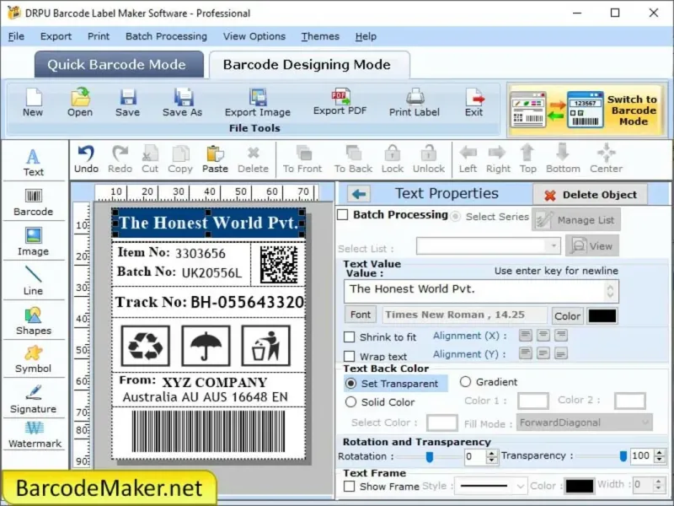Click the Transparency slider handle
The image size is (674, 506).
point(623,456)
